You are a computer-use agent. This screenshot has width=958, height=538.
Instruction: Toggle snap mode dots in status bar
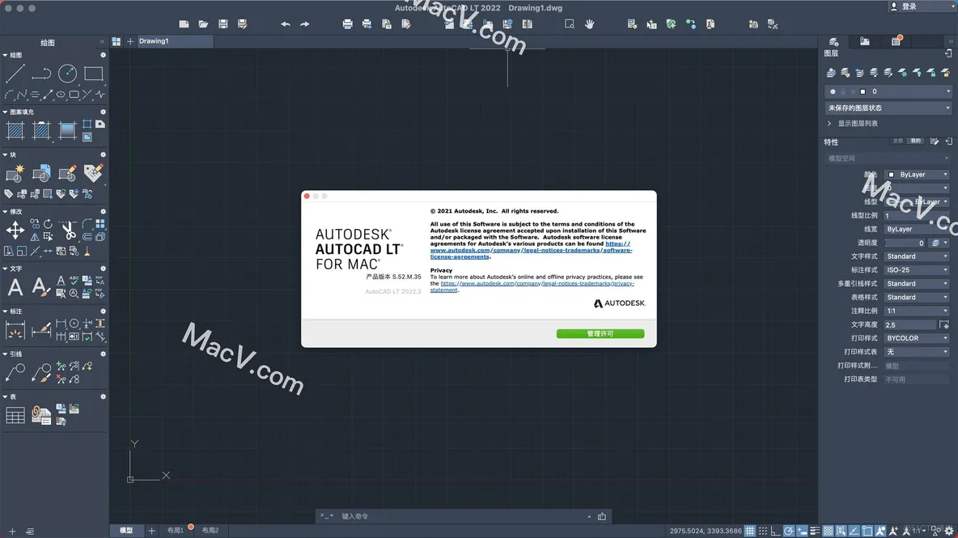point(763,532)
